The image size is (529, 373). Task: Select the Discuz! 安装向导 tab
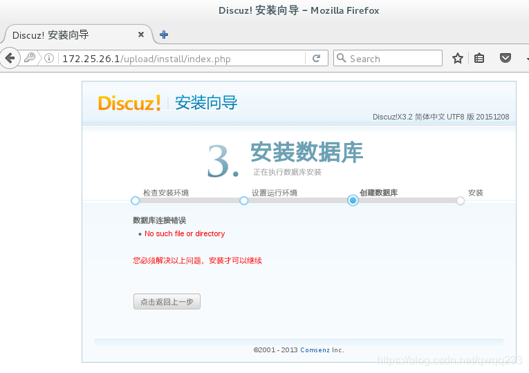[77, 35]
